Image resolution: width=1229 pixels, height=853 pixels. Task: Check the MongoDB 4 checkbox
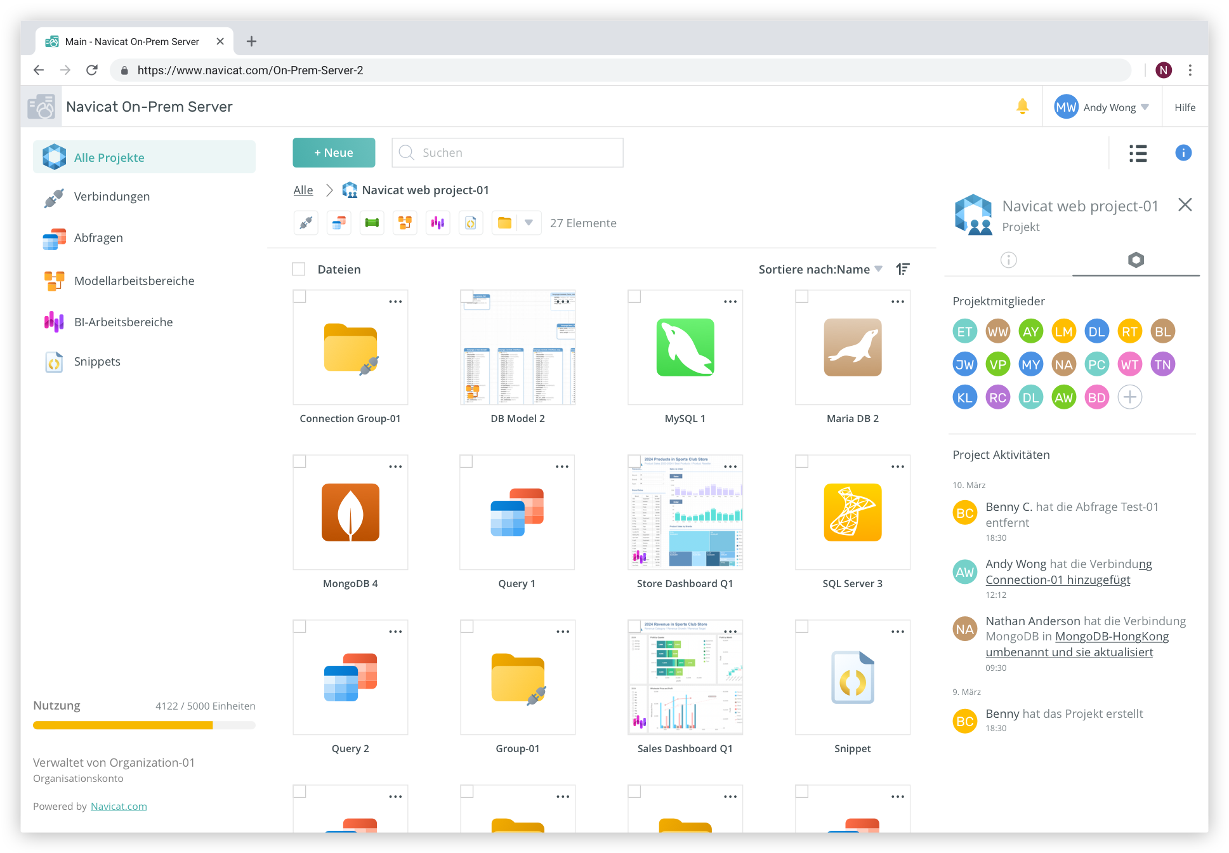(x=299, y=461)
